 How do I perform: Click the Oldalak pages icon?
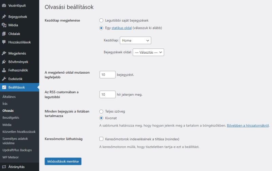coord(4,34)
